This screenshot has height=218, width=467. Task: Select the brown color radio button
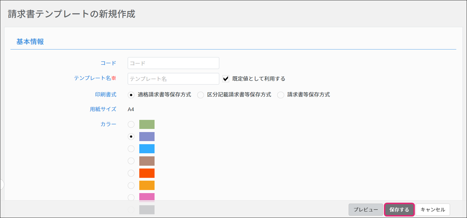131,161
